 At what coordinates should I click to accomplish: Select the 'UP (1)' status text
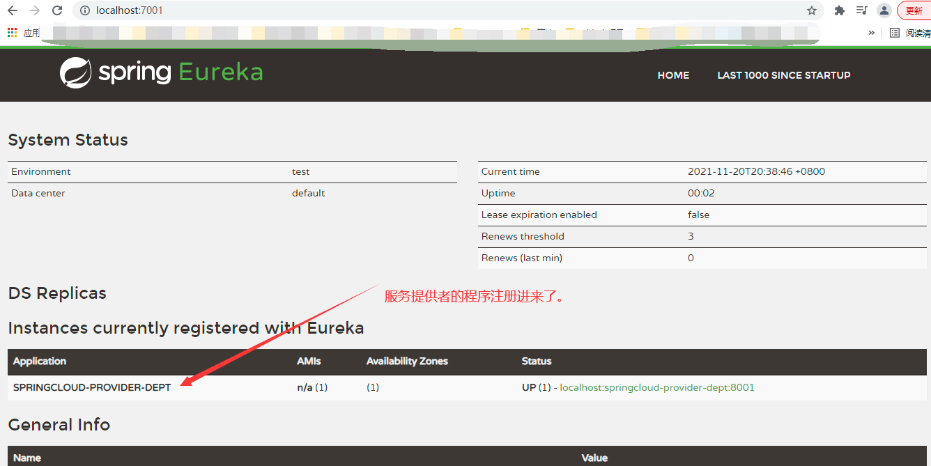click(536, 387)
